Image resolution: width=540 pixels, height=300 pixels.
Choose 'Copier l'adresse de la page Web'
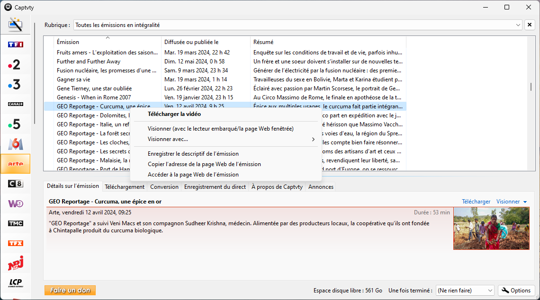click(x=226, y=164)
